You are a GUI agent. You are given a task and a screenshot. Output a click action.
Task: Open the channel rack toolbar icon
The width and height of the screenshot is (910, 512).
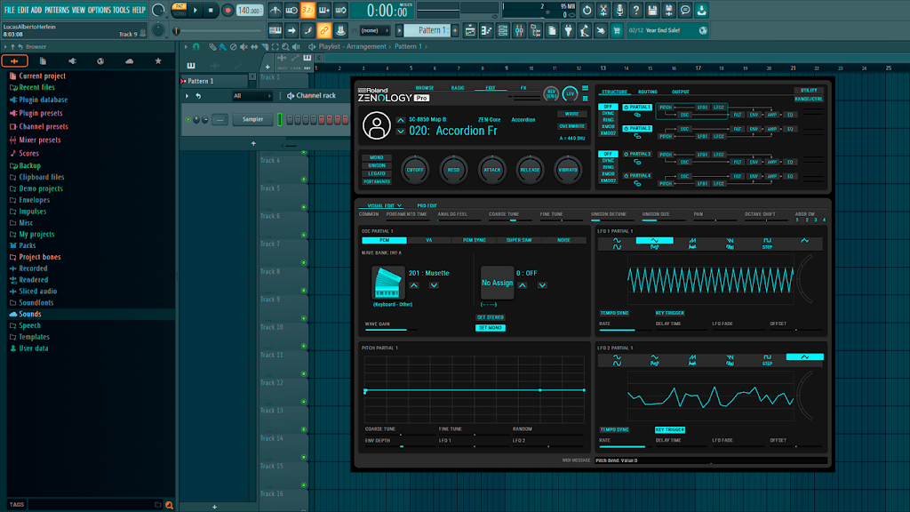click(x=503, y=30)
